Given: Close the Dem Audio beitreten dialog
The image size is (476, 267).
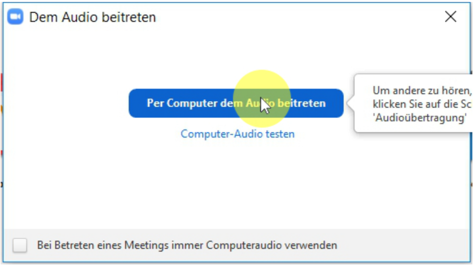Looking at the screenshot, I should click(451, 17).
